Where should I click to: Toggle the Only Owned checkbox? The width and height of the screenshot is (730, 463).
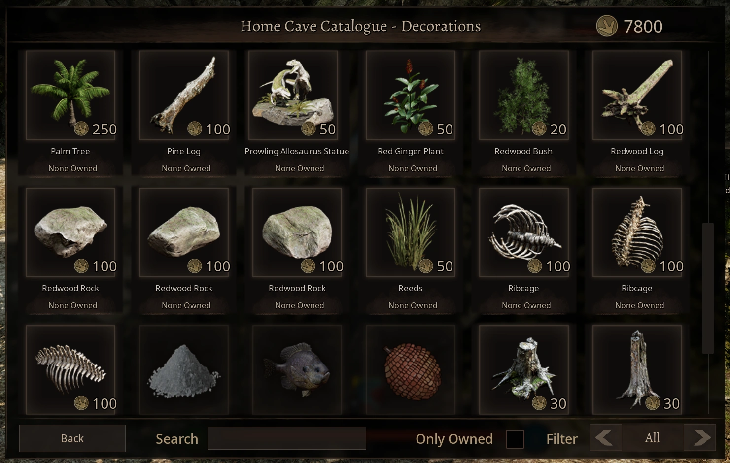point(515,439)
